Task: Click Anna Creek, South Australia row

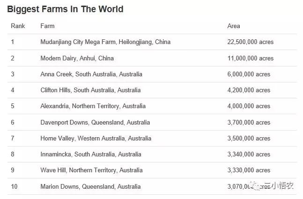Action: coord(91,74)
